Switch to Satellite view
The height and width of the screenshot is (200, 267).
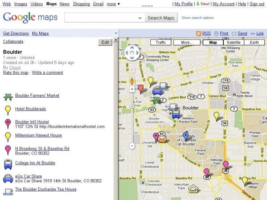click(234, 42)
